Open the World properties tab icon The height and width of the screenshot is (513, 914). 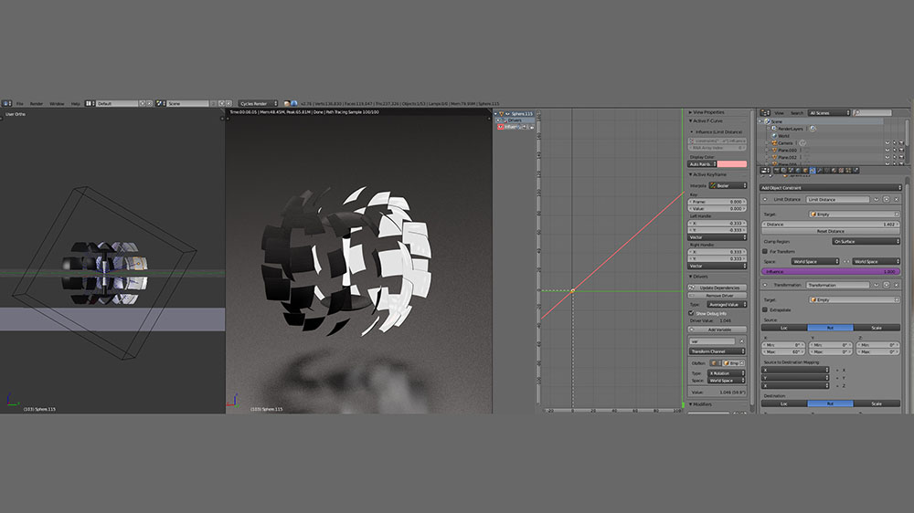click(x=799, y=170)
